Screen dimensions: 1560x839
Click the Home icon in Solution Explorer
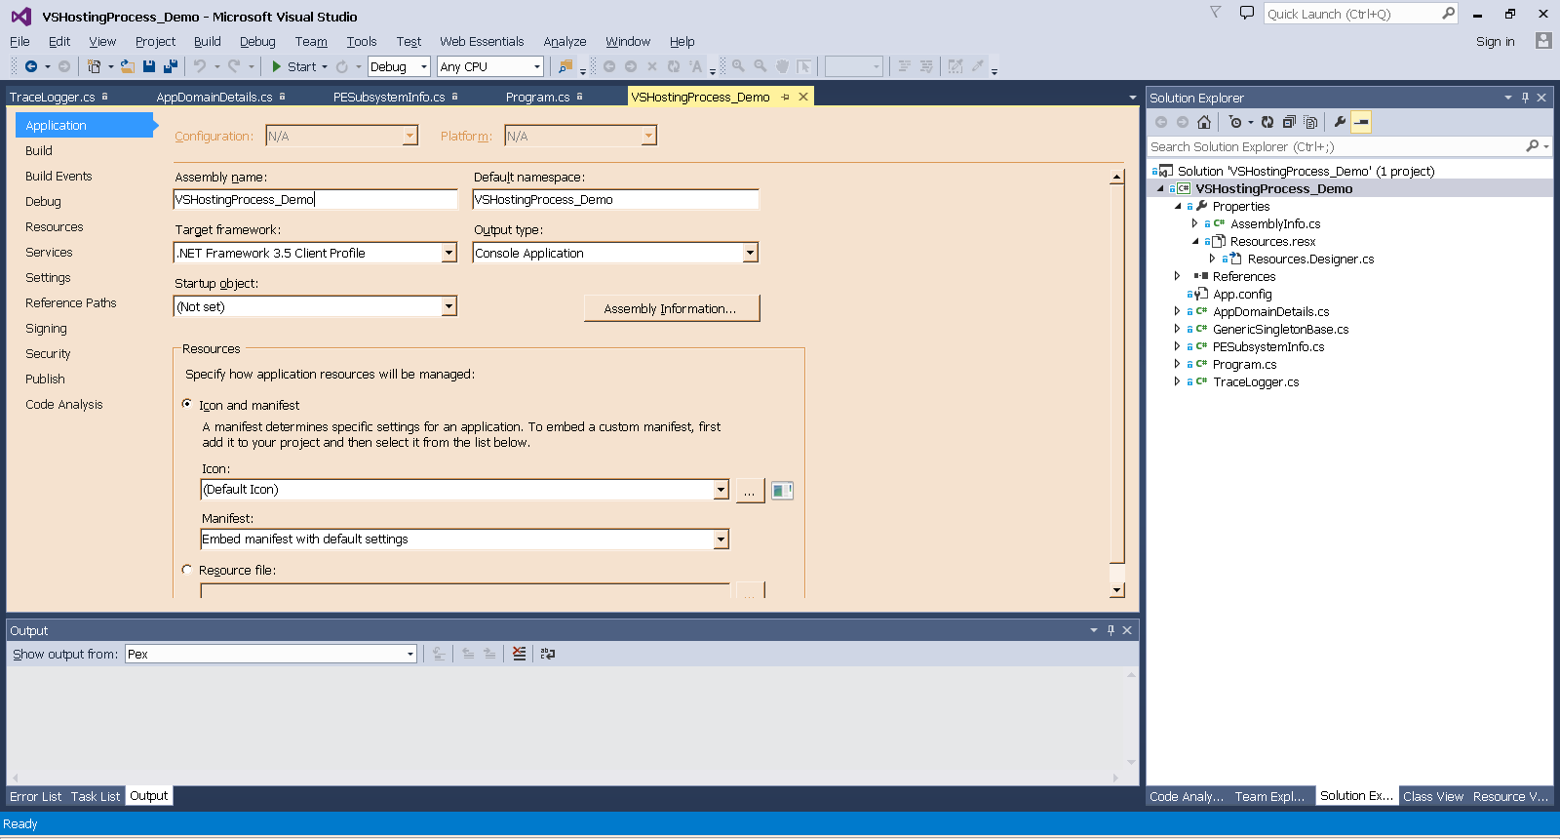(1204, 122)
